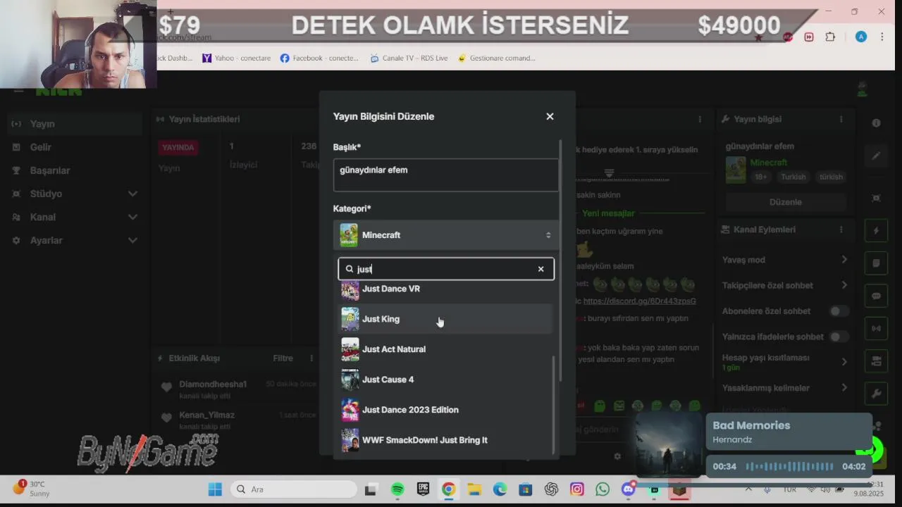The width and height of the screenshot is (902, 507).
Task: Expand the Ayarlar sidebar section
Action: [x=74, y=240]
